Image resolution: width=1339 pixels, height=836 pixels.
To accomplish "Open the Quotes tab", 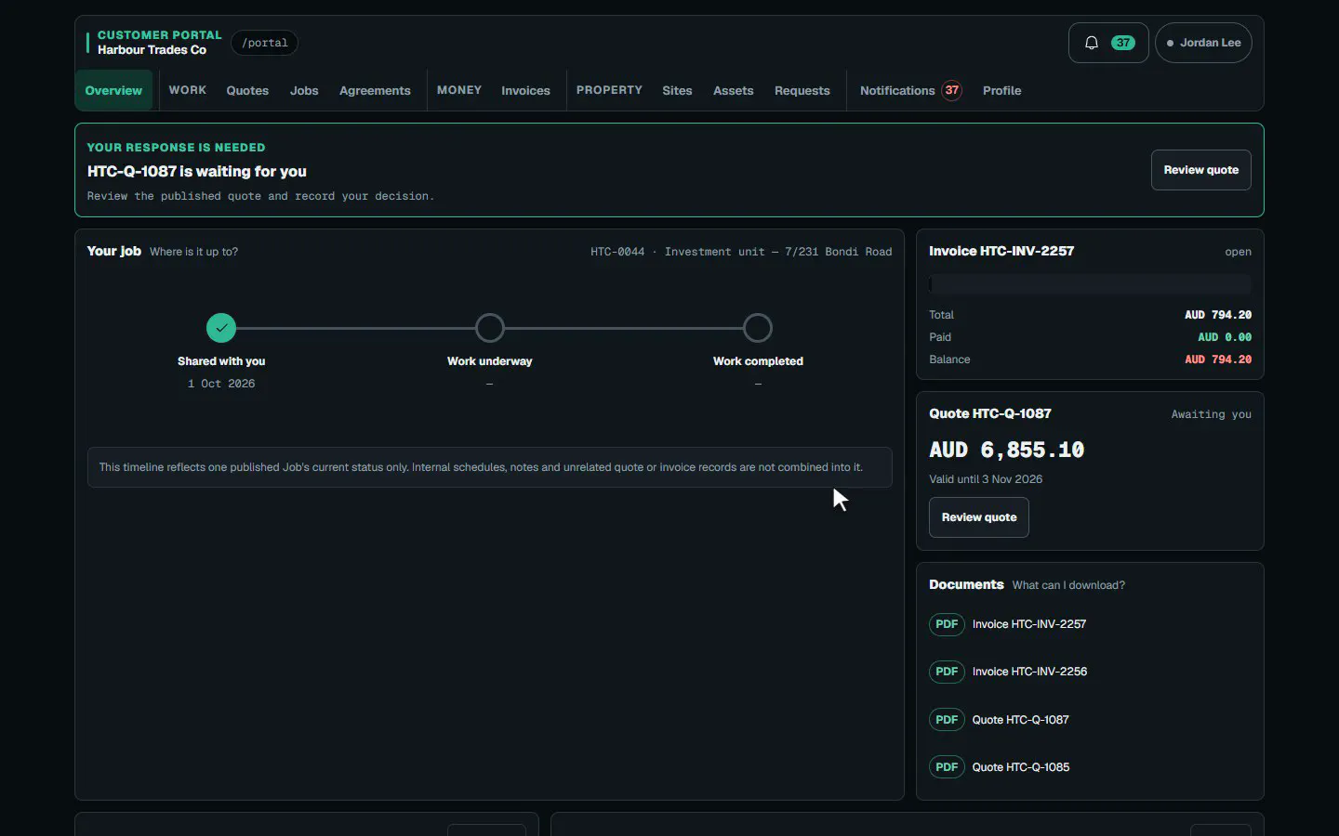I will point(247,90).
